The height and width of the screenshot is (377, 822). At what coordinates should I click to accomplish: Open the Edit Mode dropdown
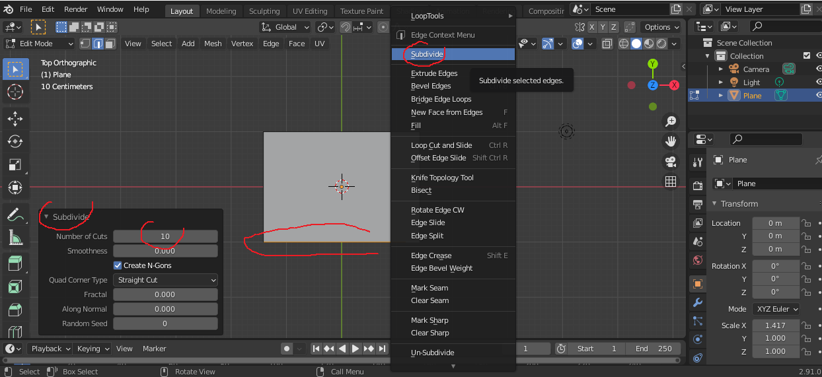tap(40, 44)
